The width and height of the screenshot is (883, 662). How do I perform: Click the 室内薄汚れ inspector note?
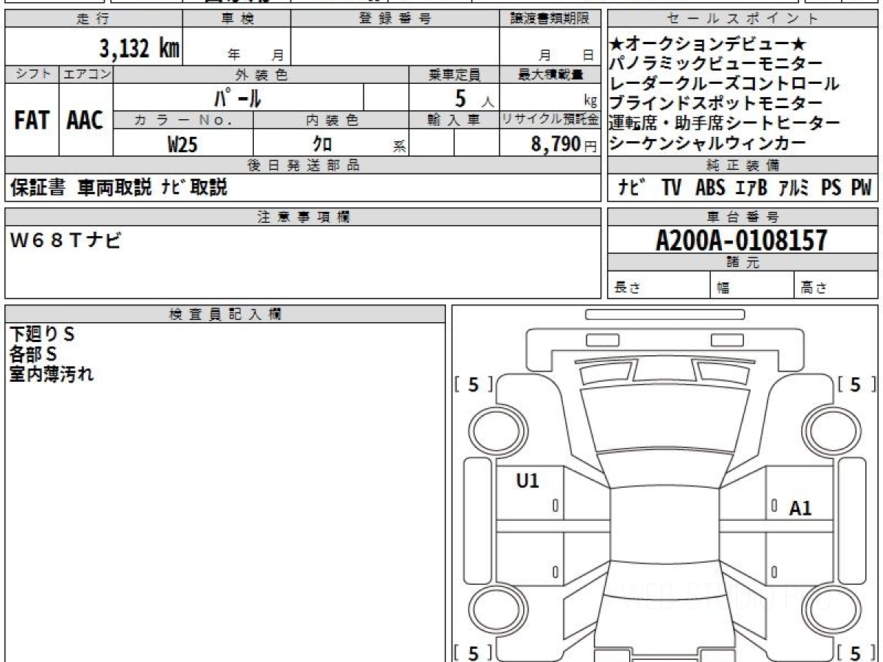tap(52, 374)
